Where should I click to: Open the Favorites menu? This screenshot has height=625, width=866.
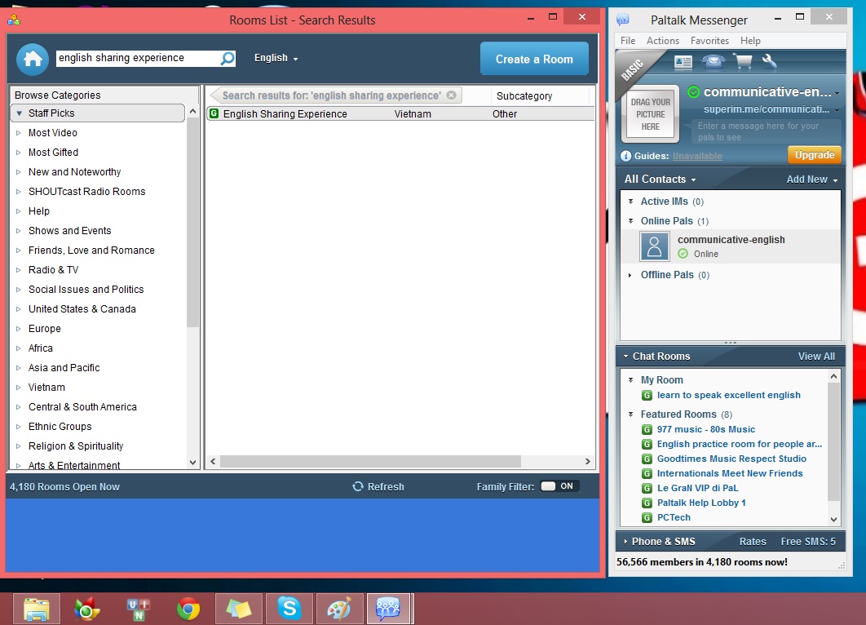click(x=709, y=40)
